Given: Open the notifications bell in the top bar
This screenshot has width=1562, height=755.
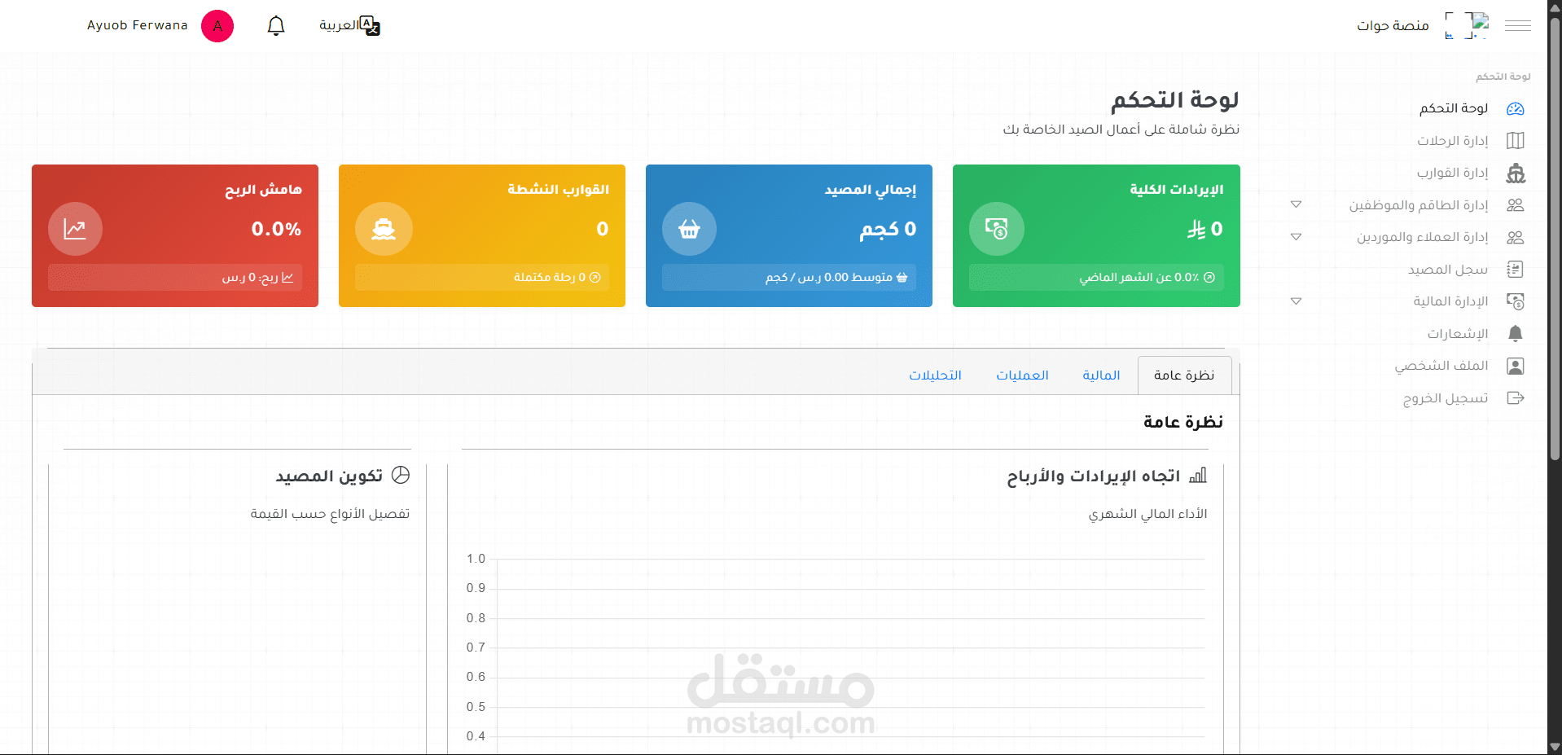Looking at the screenshot, I should click(x=276, y=26).
